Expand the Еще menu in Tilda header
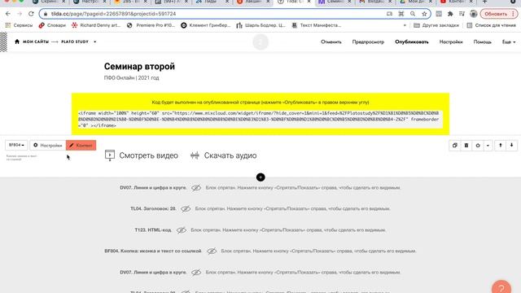The width and height of the screenshot is (521, 293). tap(509, 42)
